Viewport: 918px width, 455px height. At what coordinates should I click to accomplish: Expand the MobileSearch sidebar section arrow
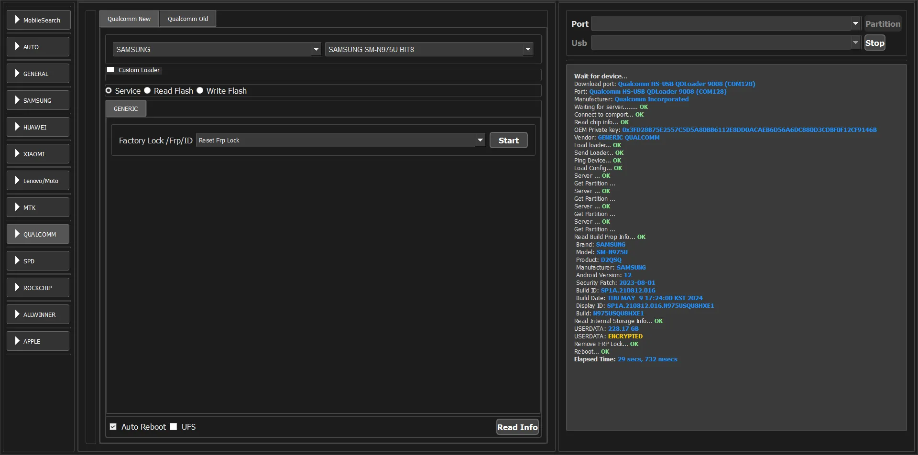(17, 20)
